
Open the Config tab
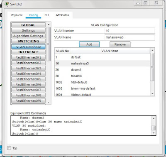[x=33, y=15]
